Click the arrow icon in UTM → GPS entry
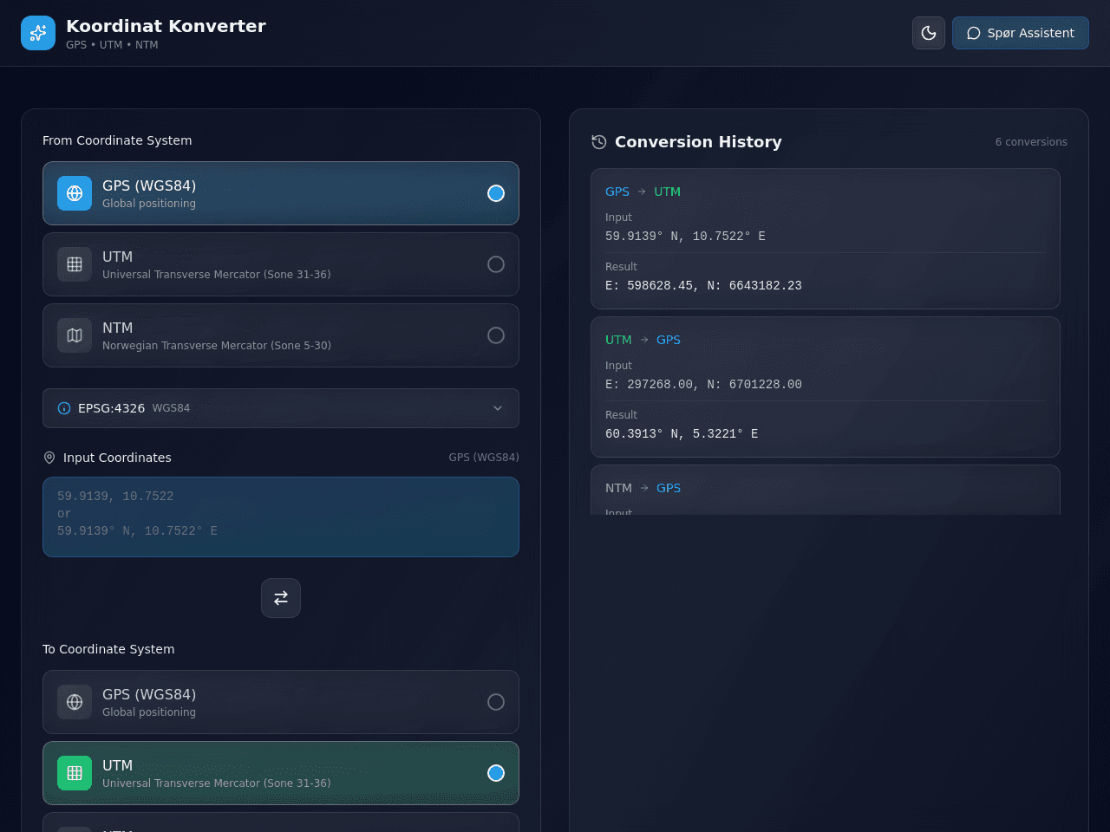 tap(644, 340)
